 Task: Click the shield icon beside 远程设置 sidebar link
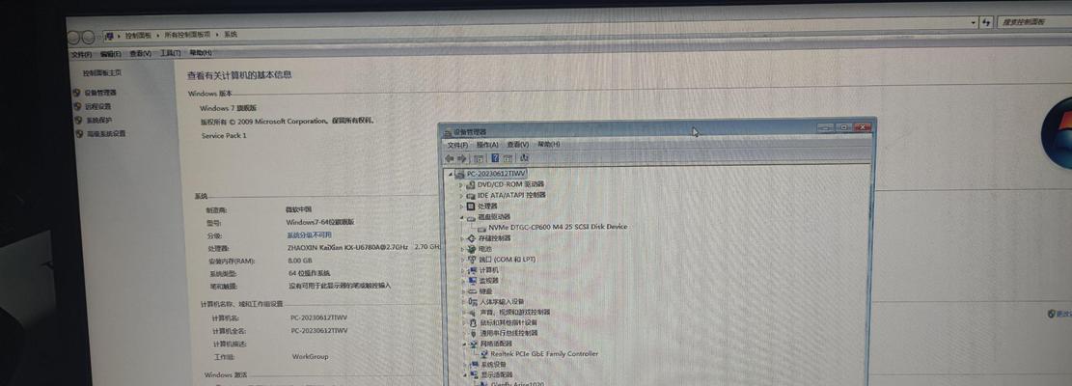[x=78, y=106]
